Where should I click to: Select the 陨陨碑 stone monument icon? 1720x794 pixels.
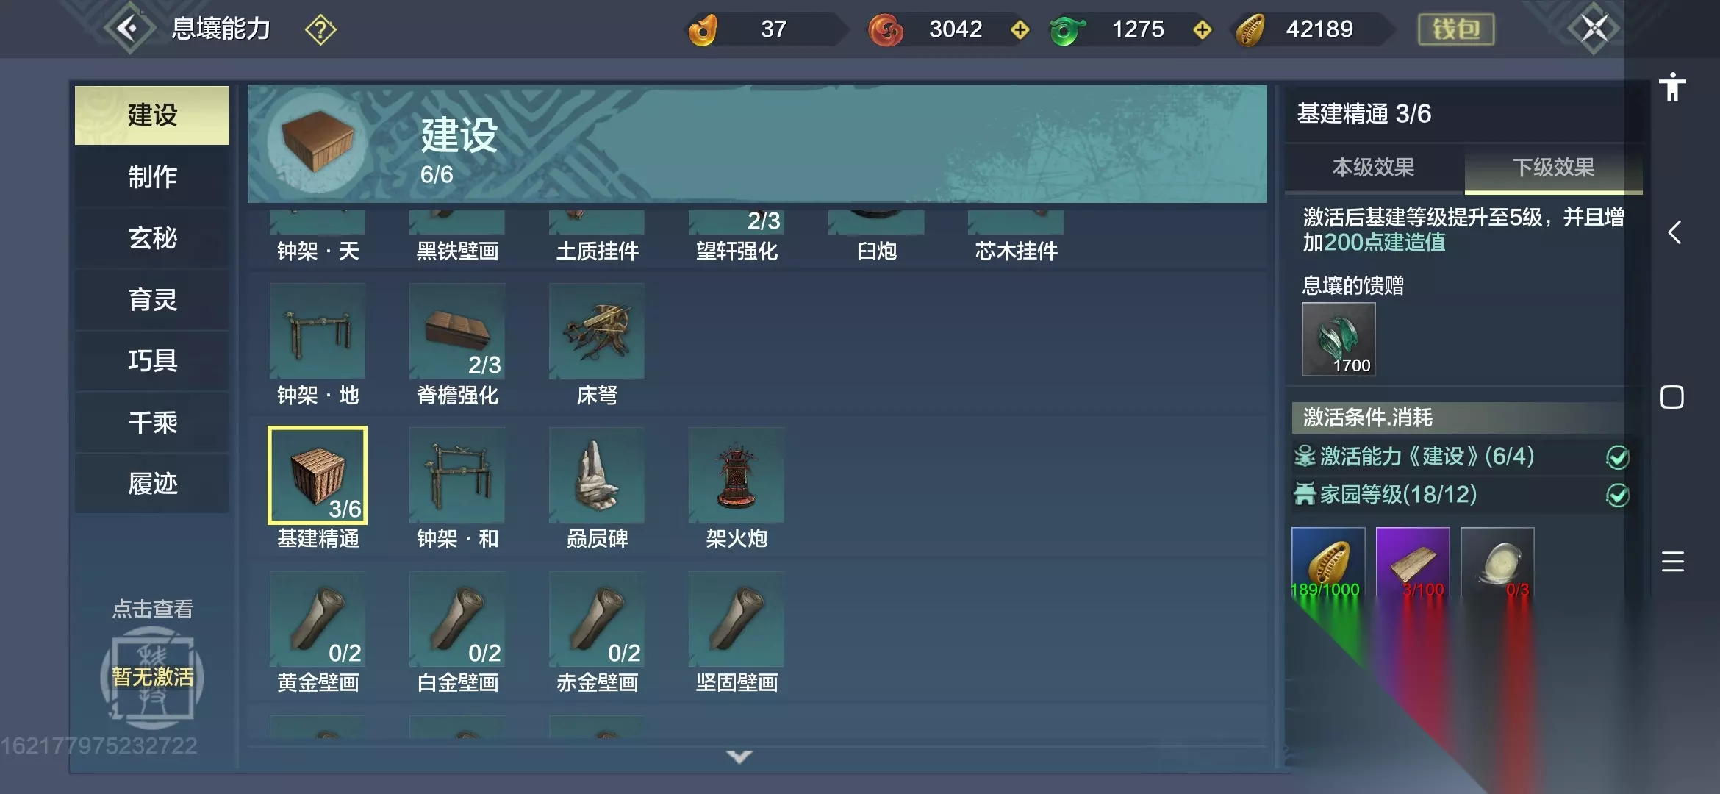point(597,475)
